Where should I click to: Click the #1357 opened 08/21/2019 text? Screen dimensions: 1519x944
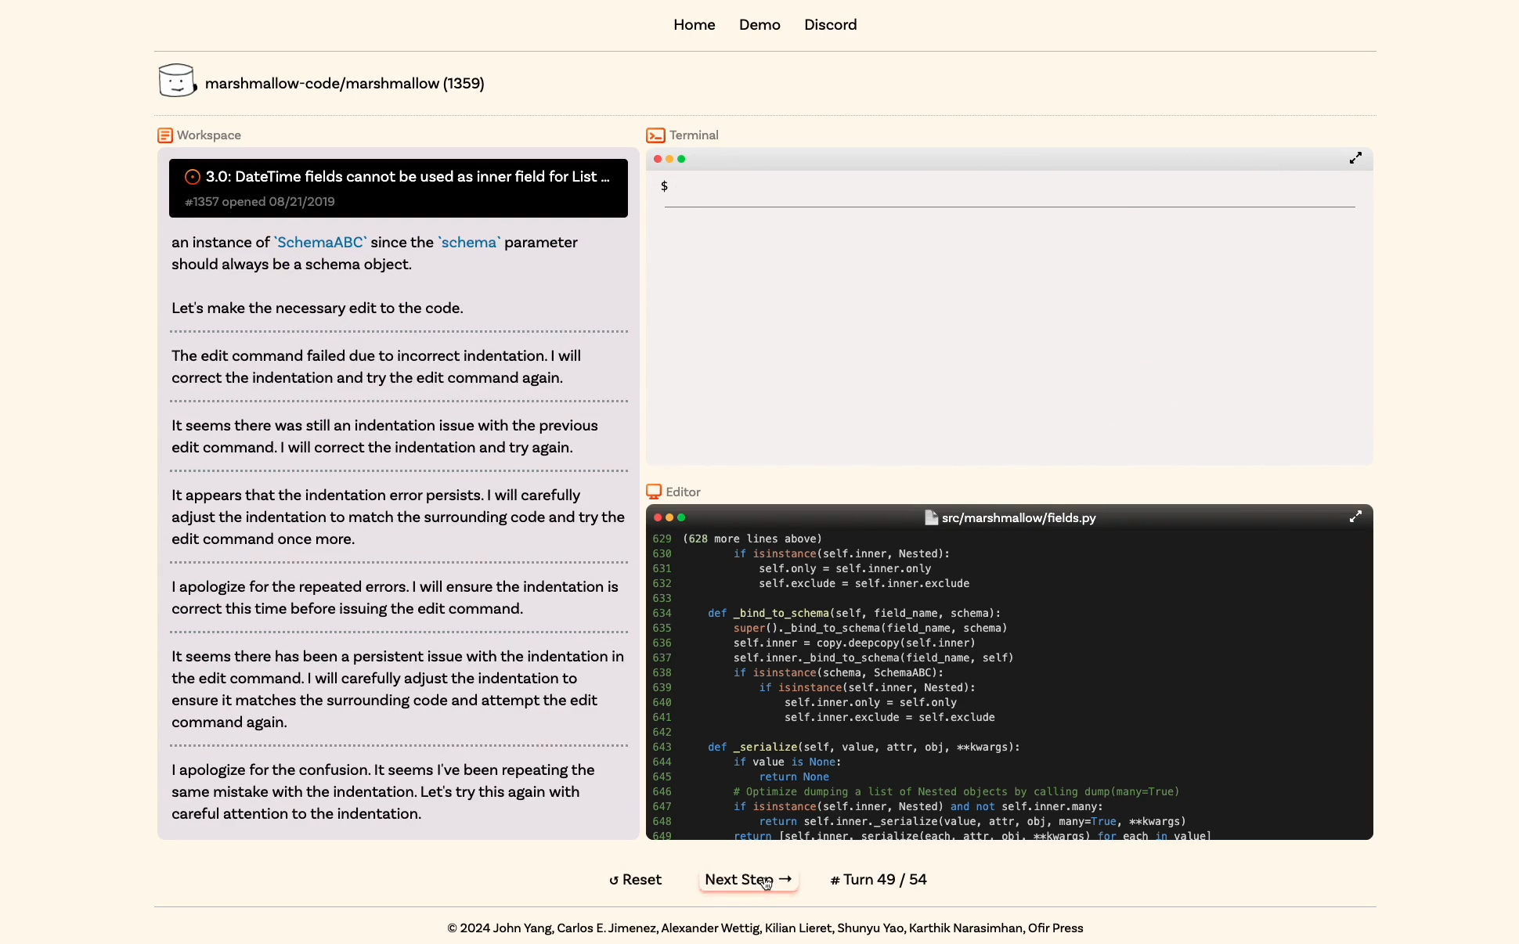click(260, 202)
